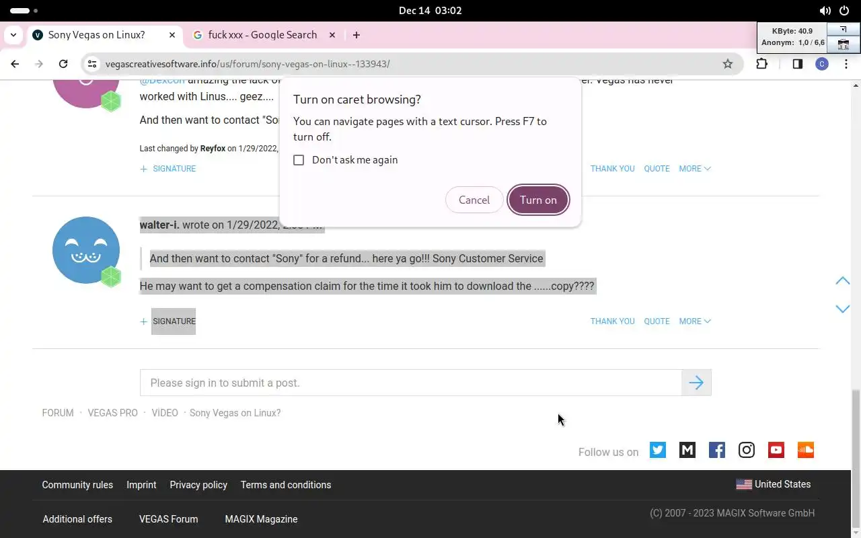
Task: Open FORUM breadcrumb link
Action: 58,413
